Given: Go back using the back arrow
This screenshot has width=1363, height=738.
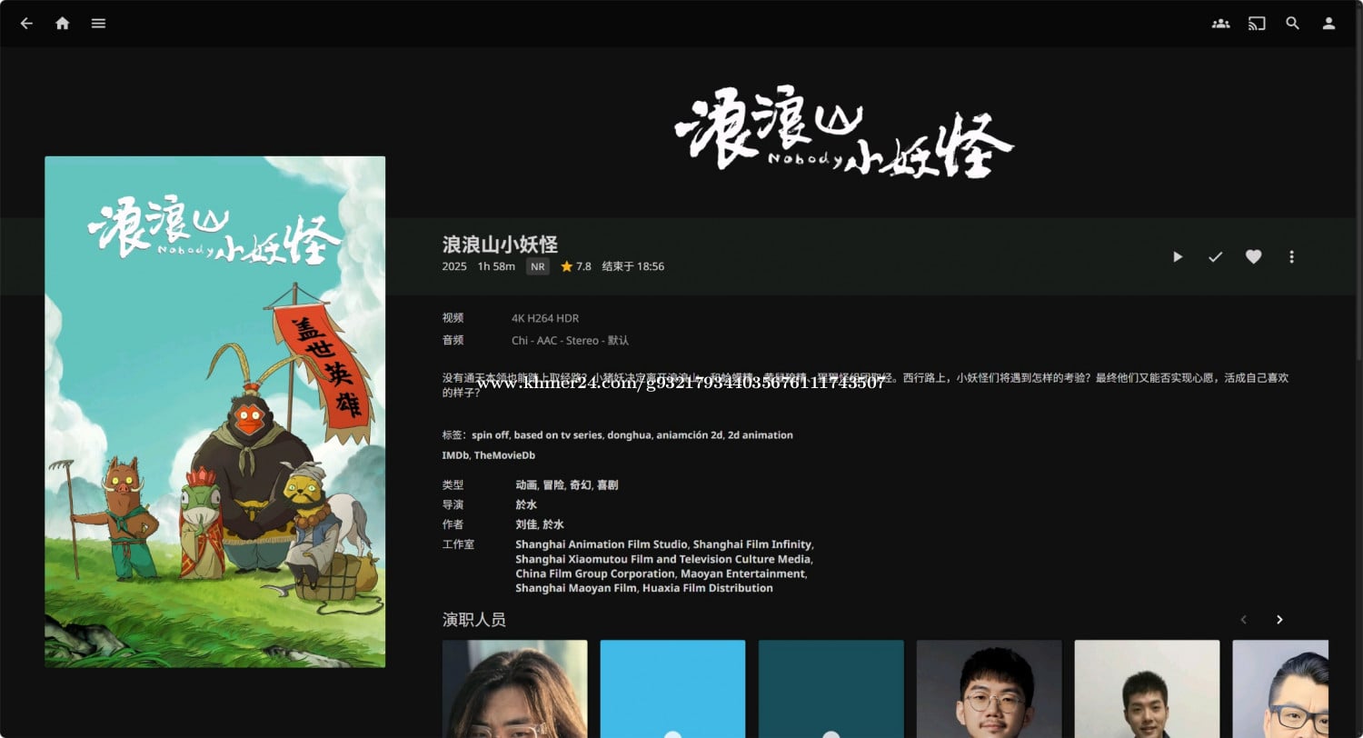Looking at the screenshot, I should pos(26,24).
